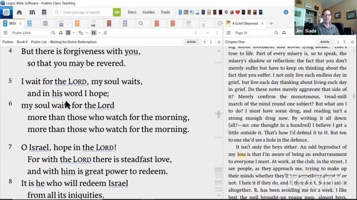Screen dimensions: 357x200
Task: Open the red open-book shortcut icon
Action: (232, 12)
